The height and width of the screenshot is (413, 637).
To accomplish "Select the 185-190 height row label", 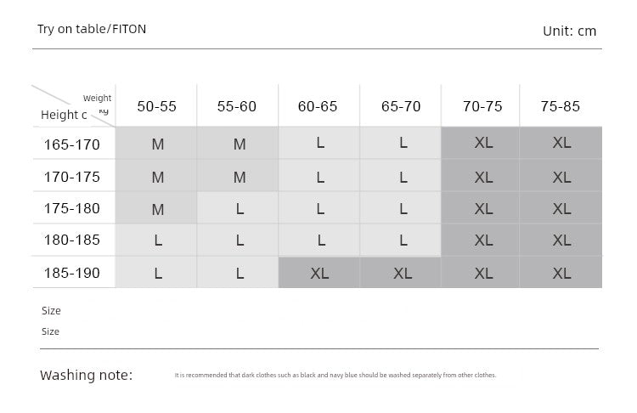I will tap(72, 273).
